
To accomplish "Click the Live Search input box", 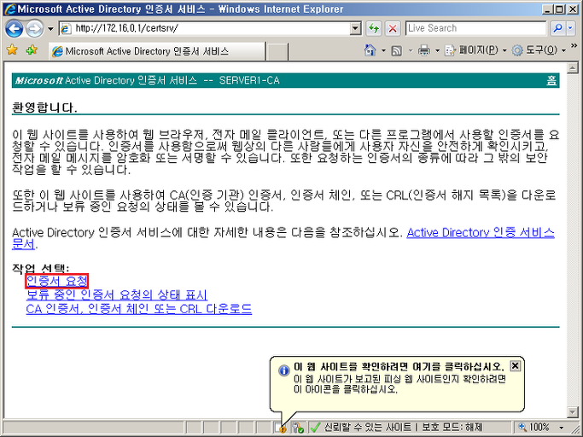I will (476, 28).
